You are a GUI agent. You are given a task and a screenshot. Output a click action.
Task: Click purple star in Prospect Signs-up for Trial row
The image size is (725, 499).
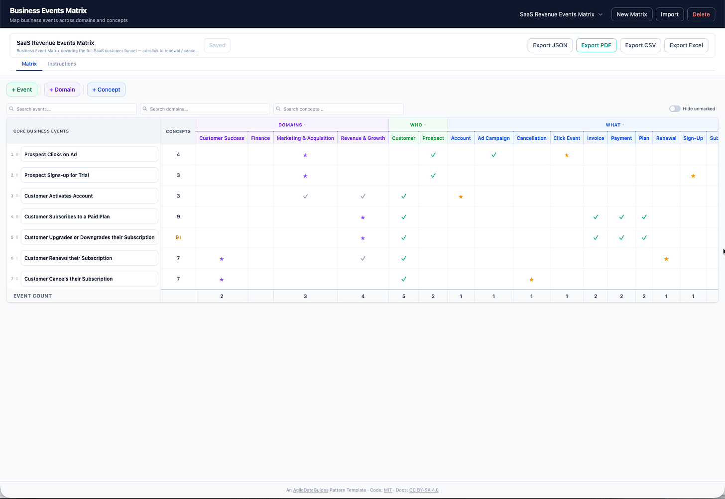click(305, 176)
